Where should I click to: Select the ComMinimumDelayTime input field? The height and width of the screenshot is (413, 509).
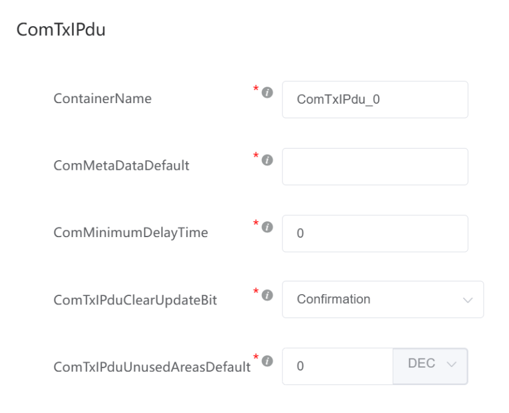click(x=375, y=233)
